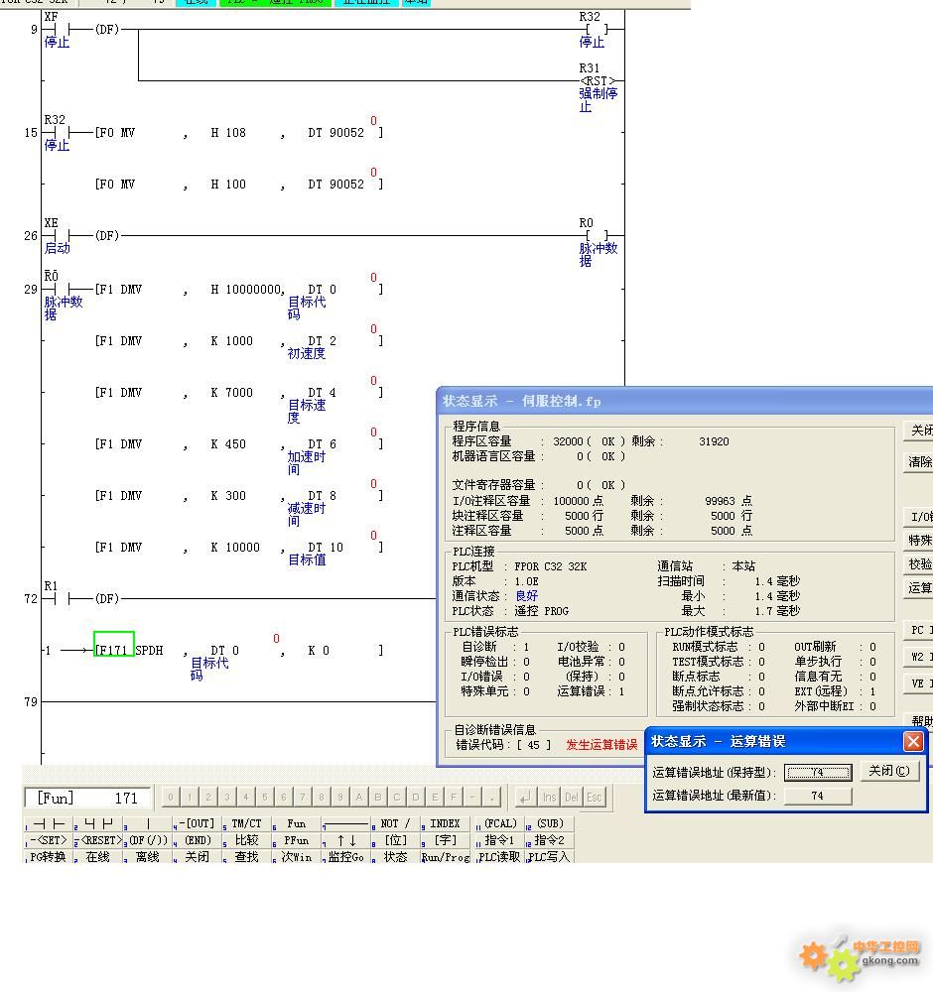Switch to next window with 次Win
Image resolution: width=933 pixels, height=992 pixels.
tap(296, 857)
